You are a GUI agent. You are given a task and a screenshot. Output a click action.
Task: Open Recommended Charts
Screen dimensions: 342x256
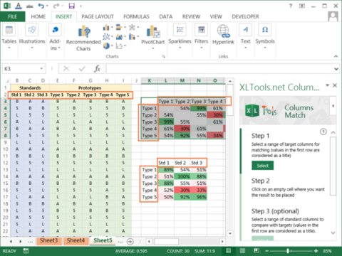[83, 38]
